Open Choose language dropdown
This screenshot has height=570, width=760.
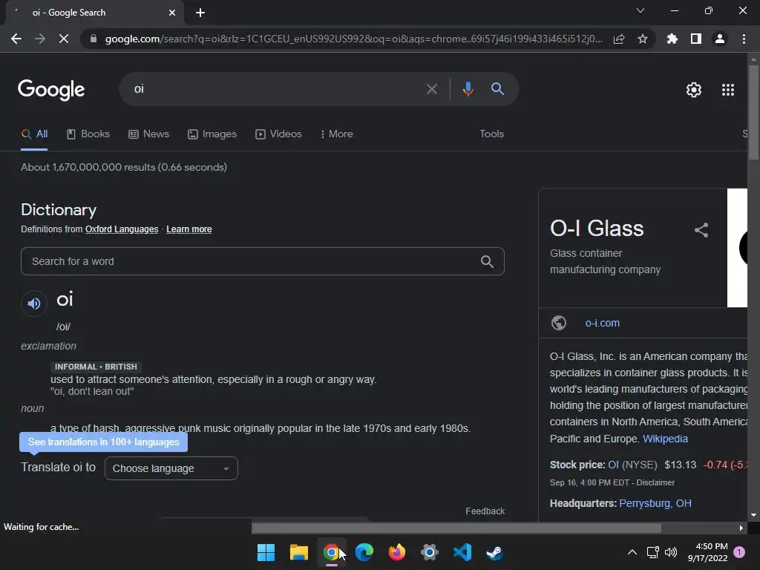tap(171, 468)
